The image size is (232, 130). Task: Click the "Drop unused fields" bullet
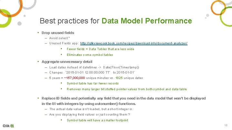(x=58, y=33)
